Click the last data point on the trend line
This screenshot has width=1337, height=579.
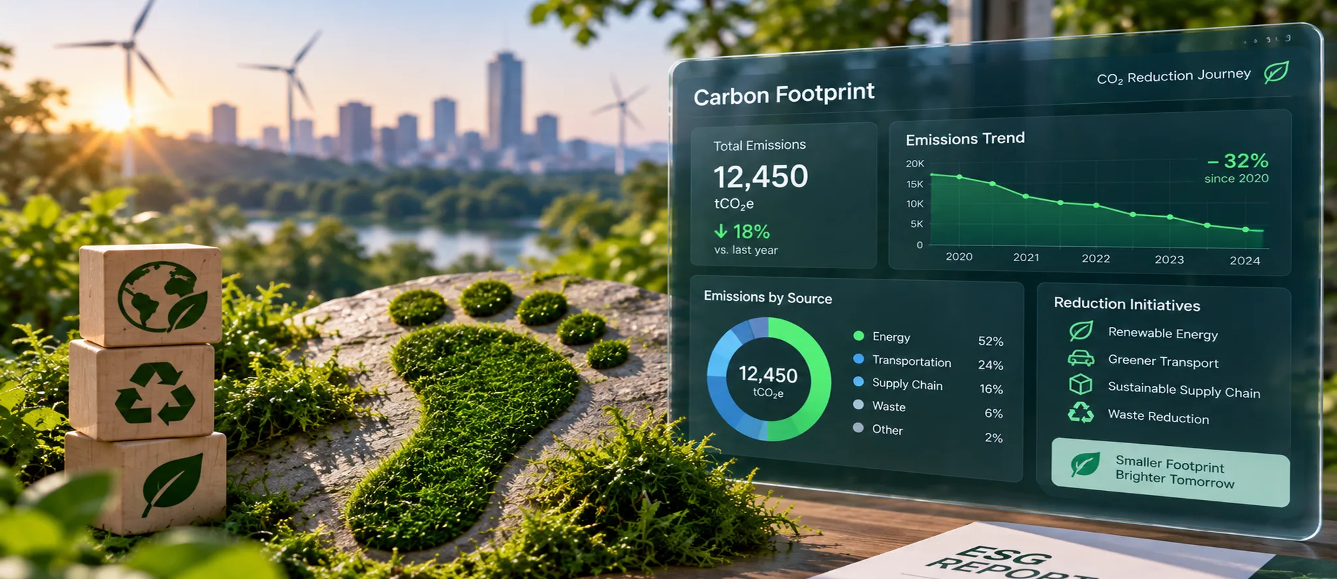point(1246,230)
